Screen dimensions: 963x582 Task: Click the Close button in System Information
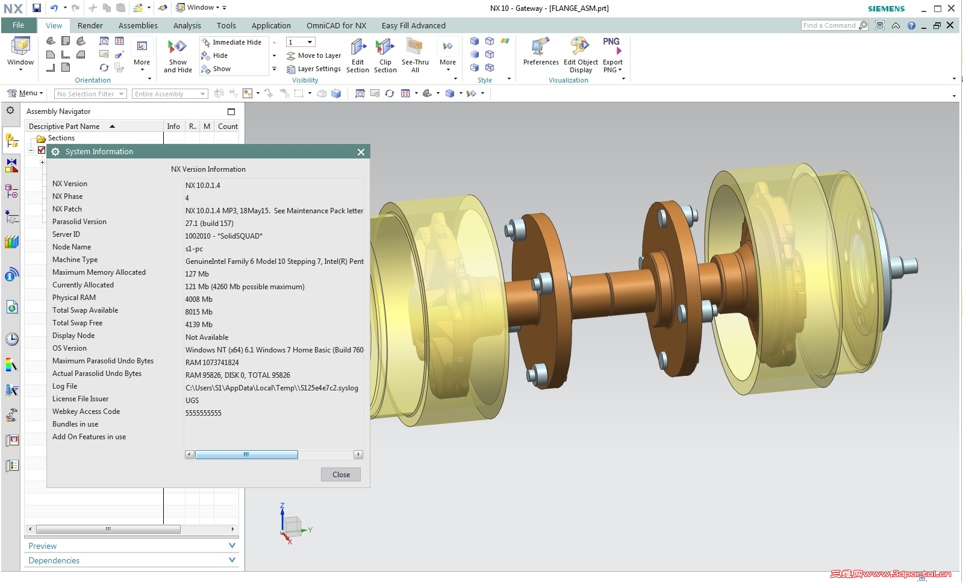(x=341, y=475)
